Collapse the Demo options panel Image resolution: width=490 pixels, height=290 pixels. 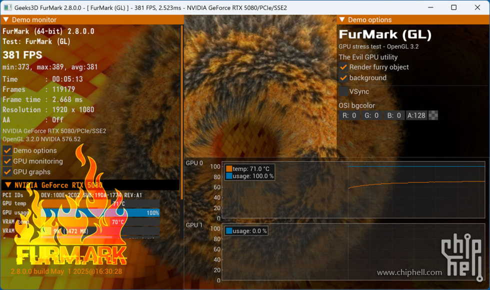[342, 20]
